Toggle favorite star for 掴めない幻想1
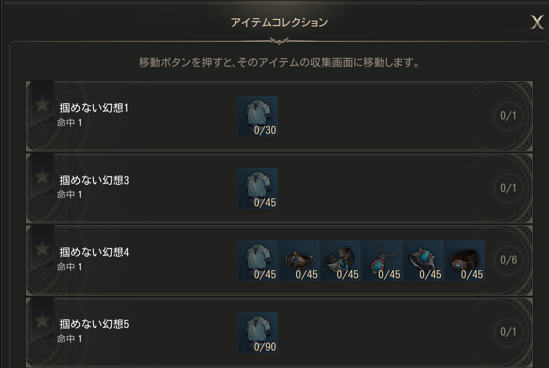This screenshot has height=368, width=549. click(x=42, y=104)
